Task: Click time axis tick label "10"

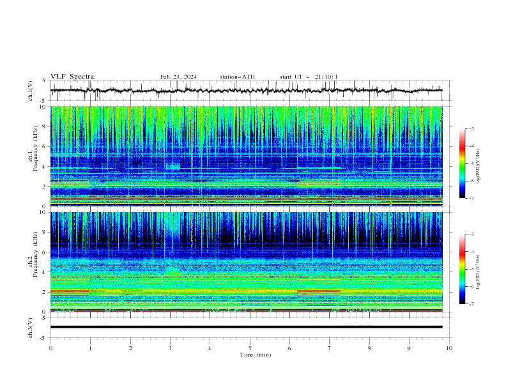Action: (449, 348)
